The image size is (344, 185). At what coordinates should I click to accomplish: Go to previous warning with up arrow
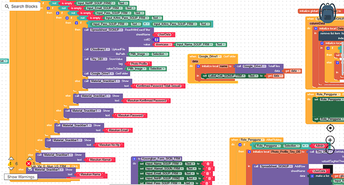pos(11,158)
